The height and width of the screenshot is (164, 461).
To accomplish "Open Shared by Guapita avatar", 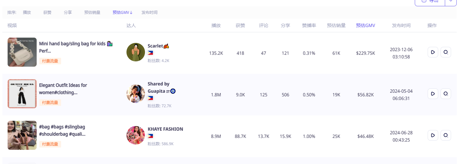I will pos(136,94).
